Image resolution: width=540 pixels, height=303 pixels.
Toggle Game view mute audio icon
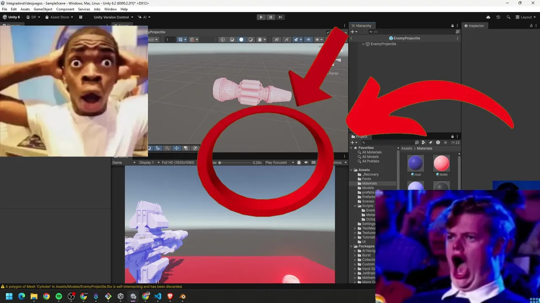306,162
